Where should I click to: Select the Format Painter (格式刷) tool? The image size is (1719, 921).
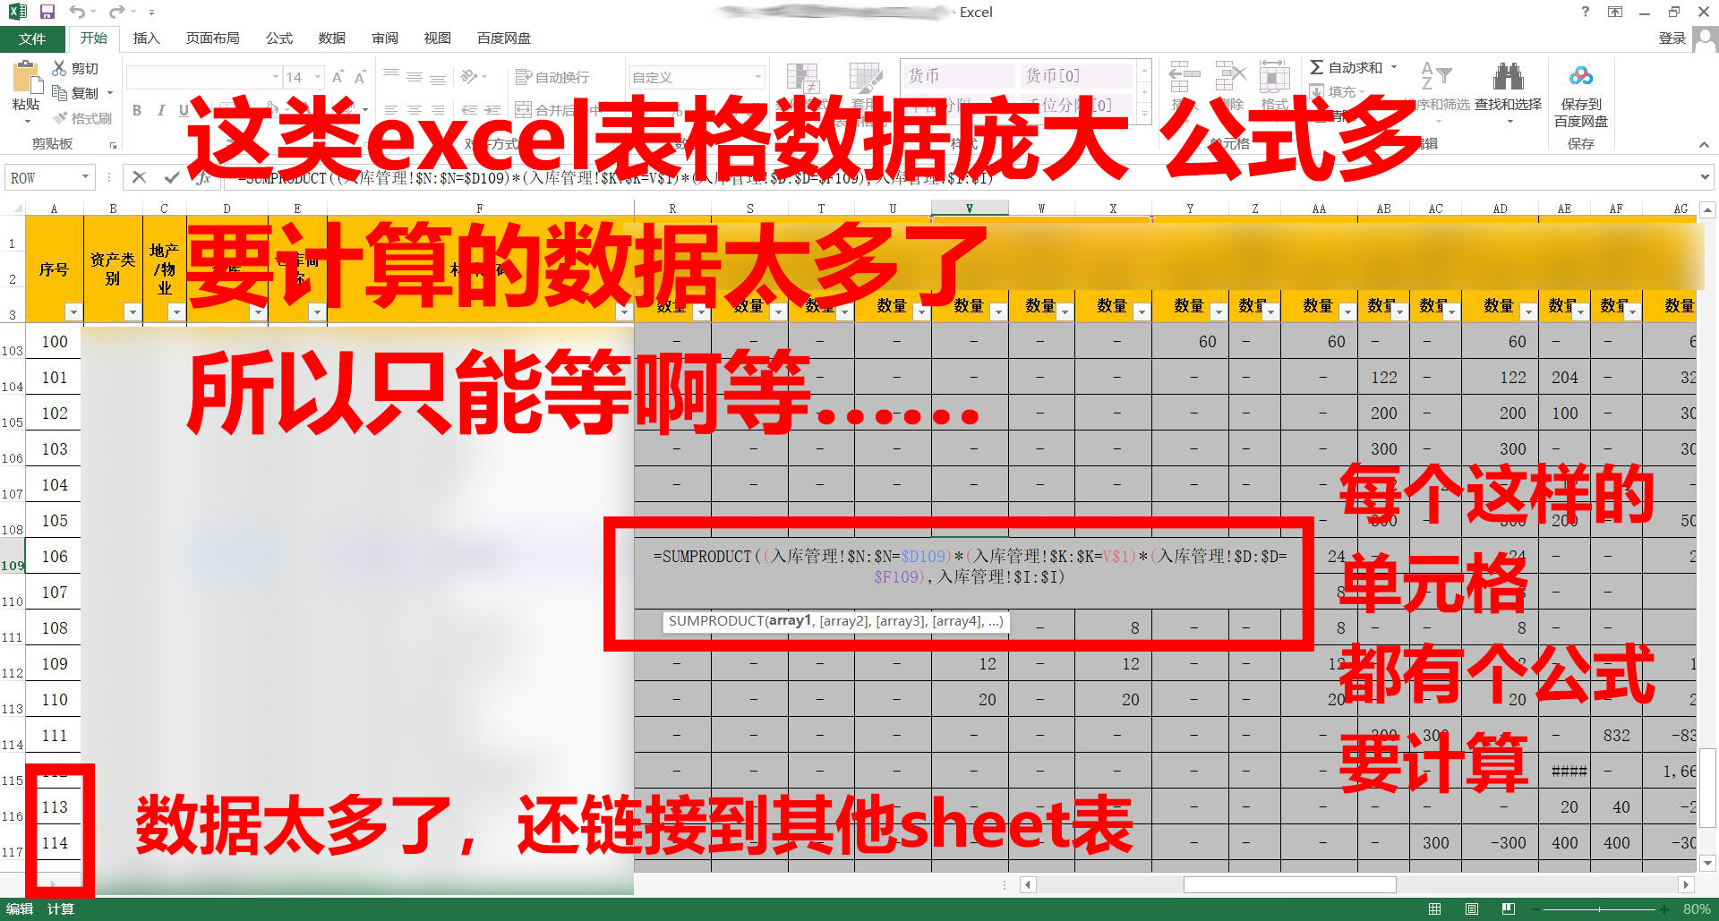81,118
